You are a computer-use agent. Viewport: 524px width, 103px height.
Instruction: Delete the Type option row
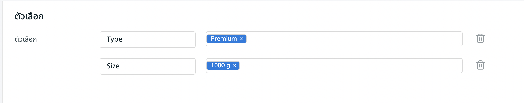click(x=480, y=39)
